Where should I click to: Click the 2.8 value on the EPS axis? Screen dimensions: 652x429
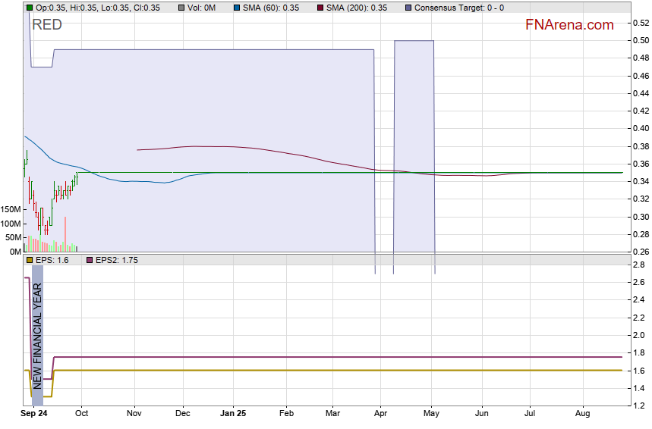point(638,265)
